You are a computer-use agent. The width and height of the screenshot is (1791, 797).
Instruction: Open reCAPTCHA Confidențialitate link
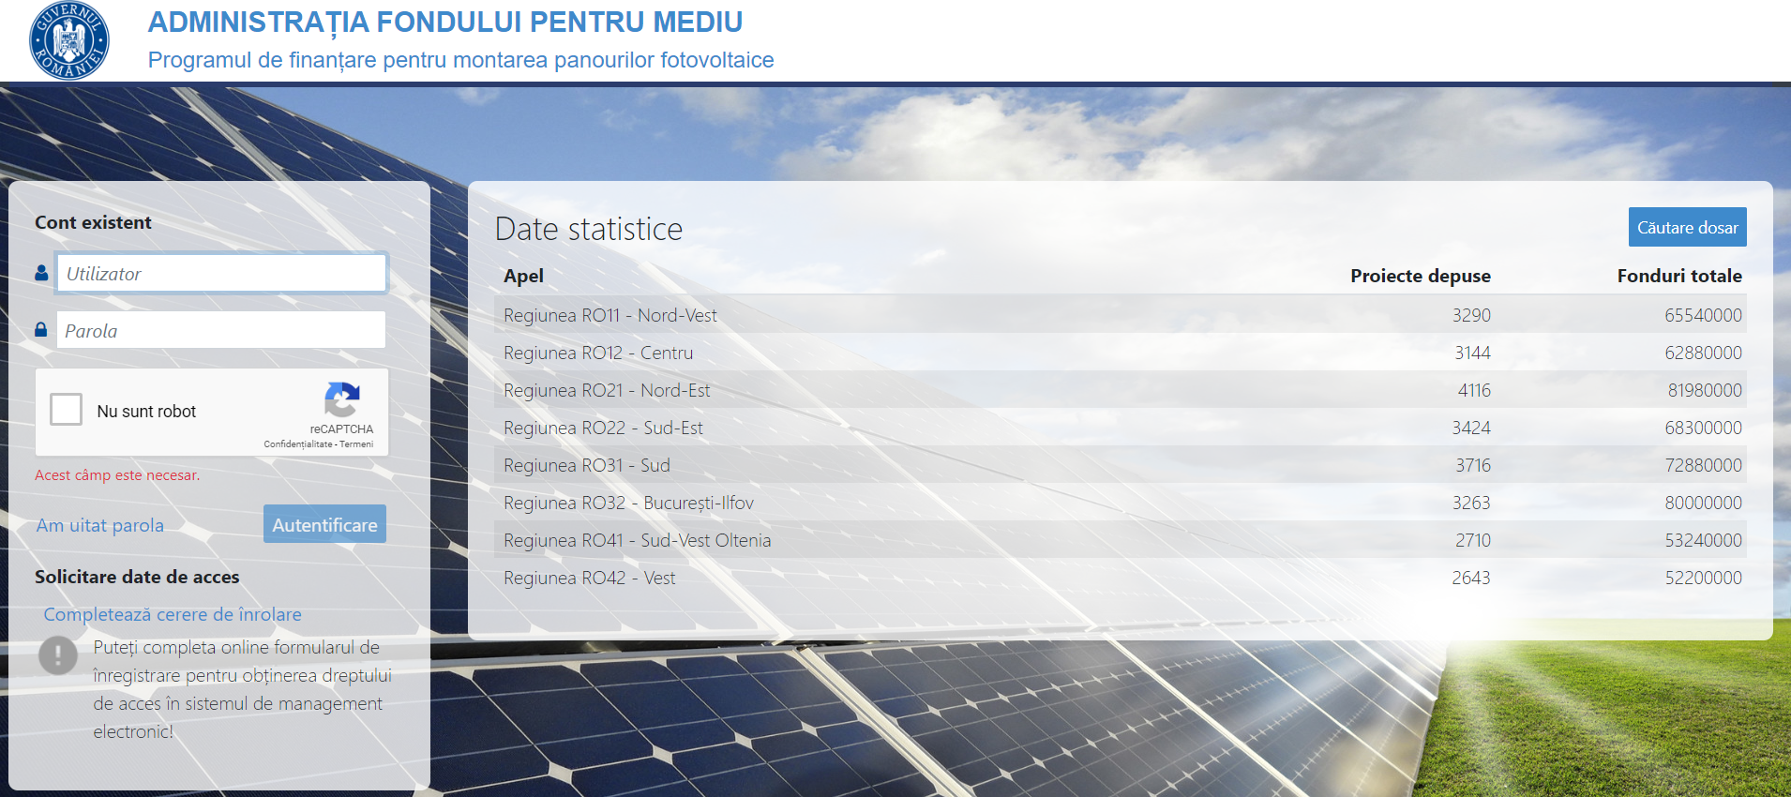[x=298, y=444]
